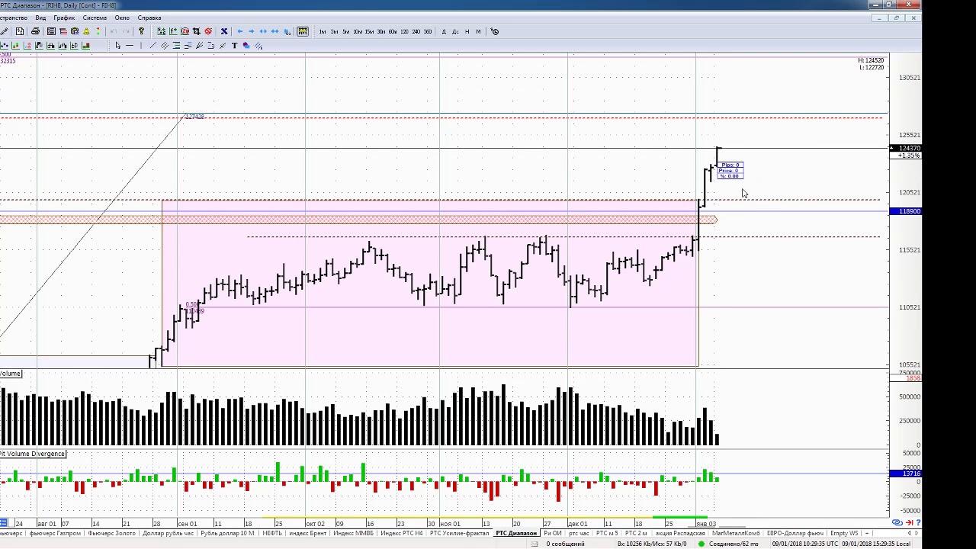Switch to Ри ОИ tab
The image size is (976, 549).
pyautogui.click(x=553, y=533)
